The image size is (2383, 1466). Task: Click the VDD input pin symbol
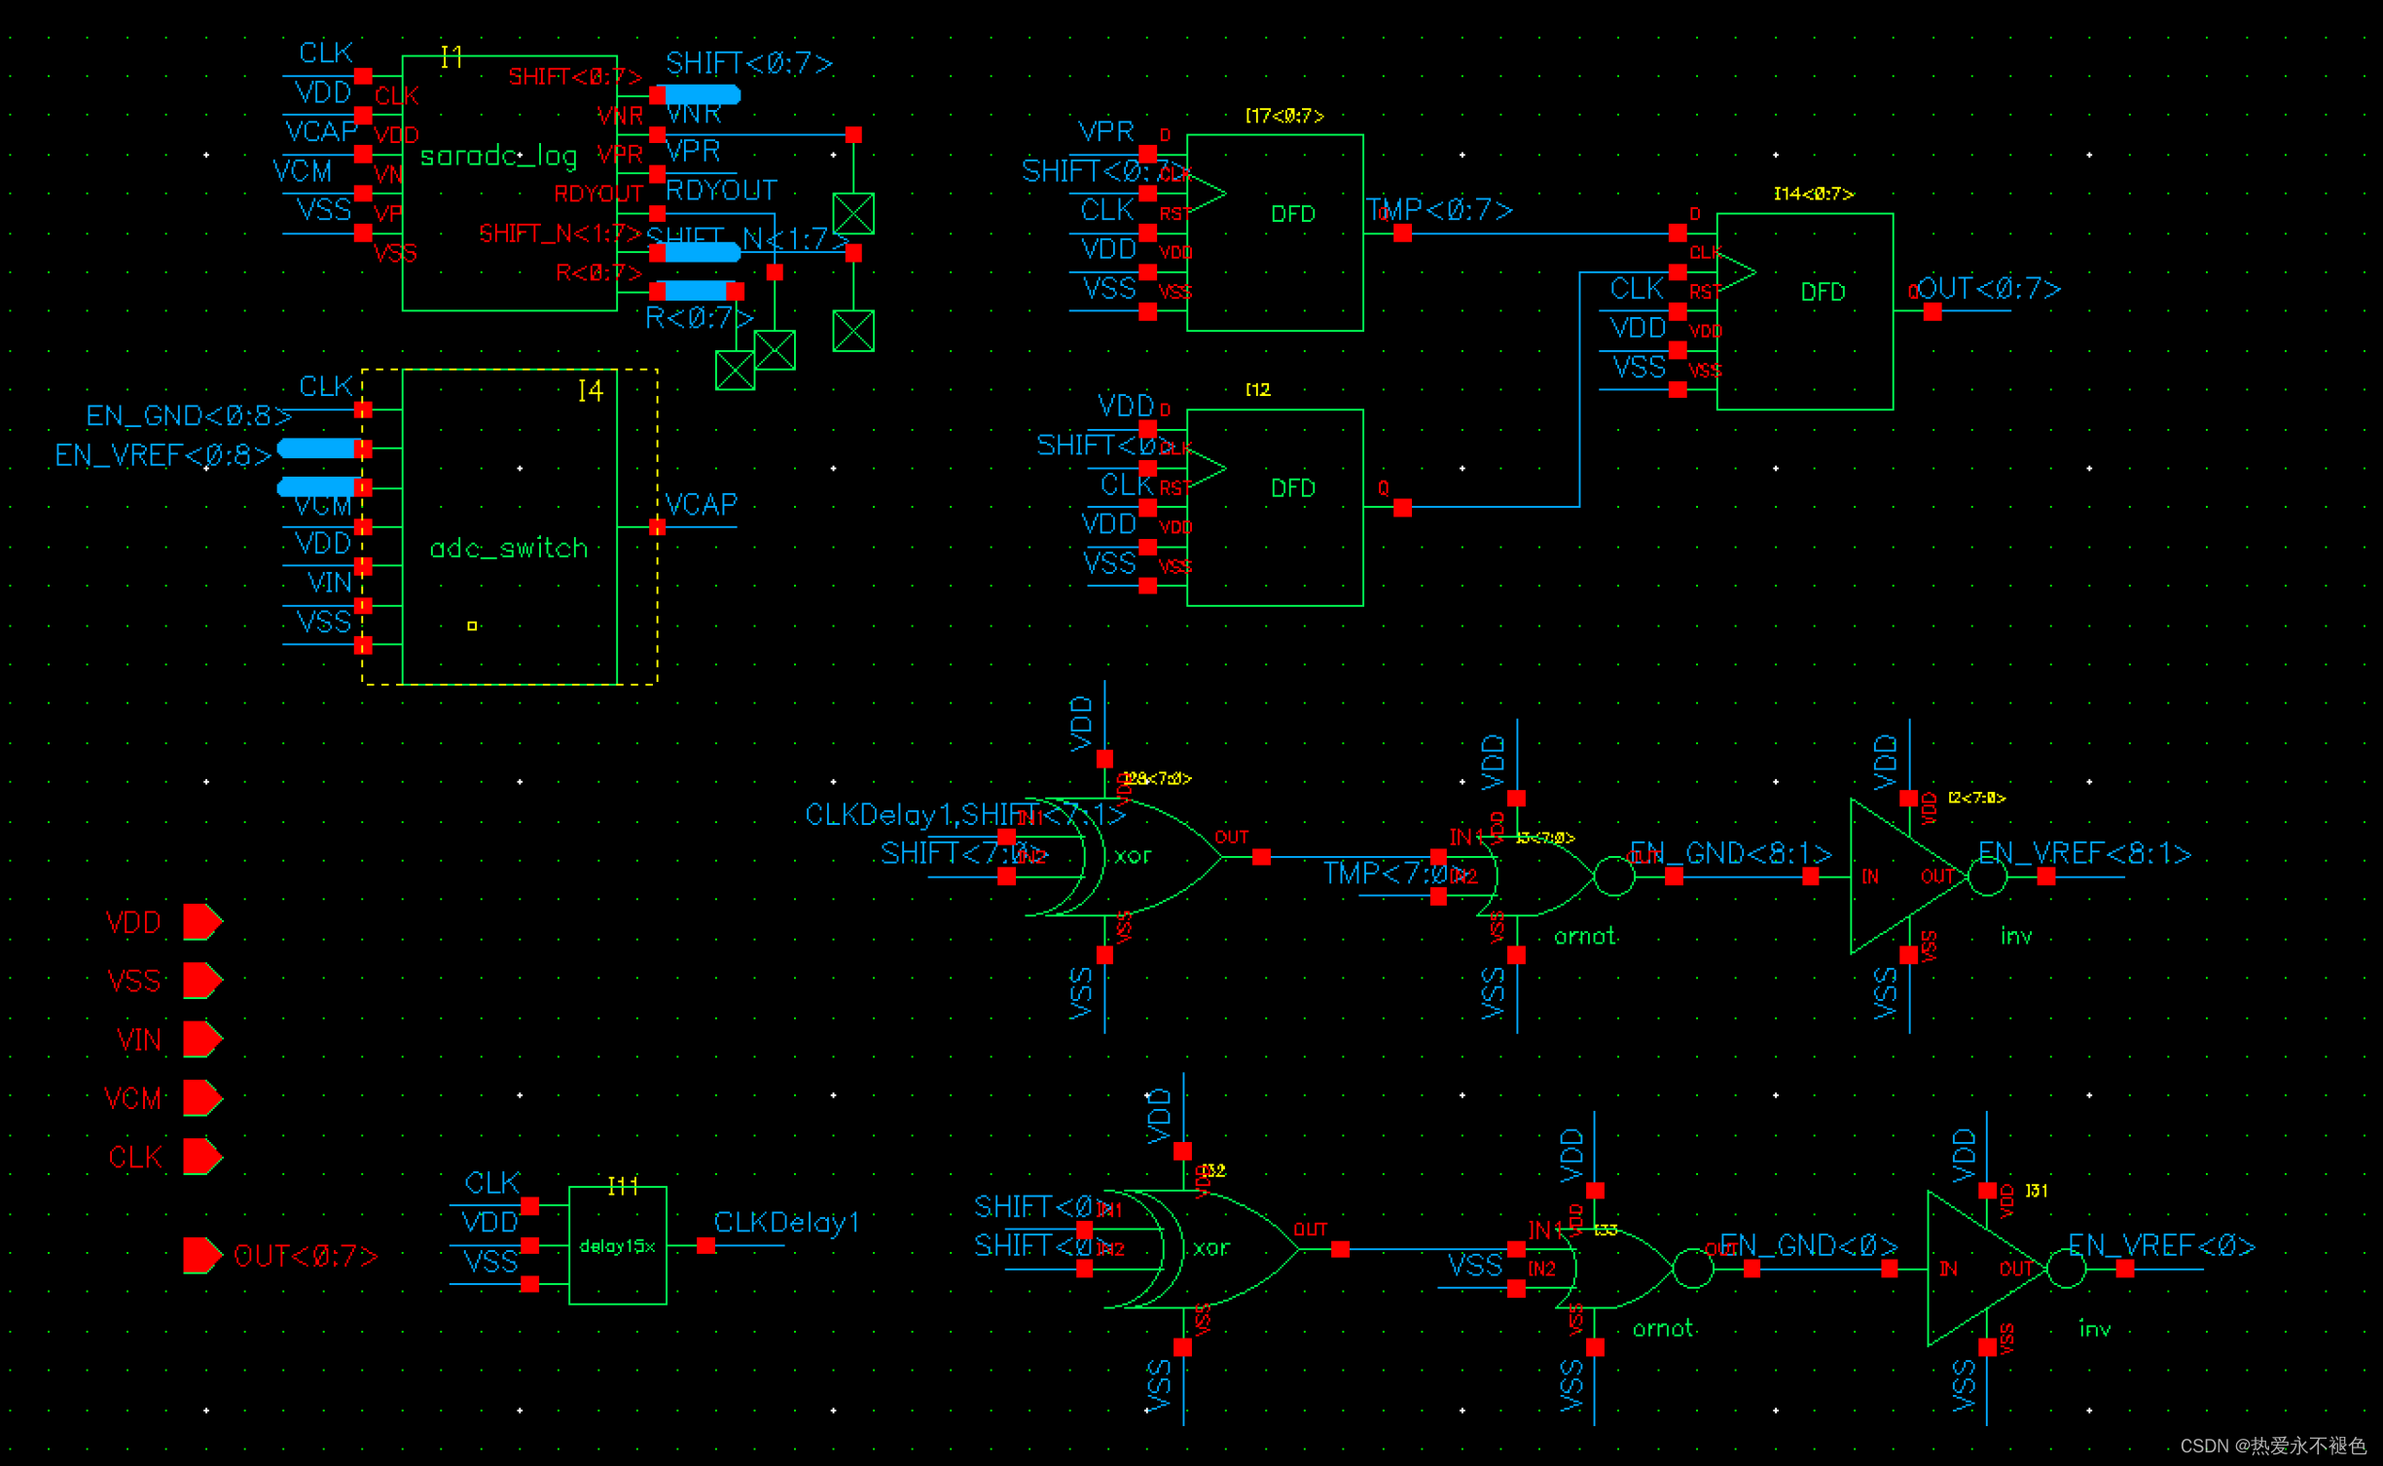click(202, 921)
